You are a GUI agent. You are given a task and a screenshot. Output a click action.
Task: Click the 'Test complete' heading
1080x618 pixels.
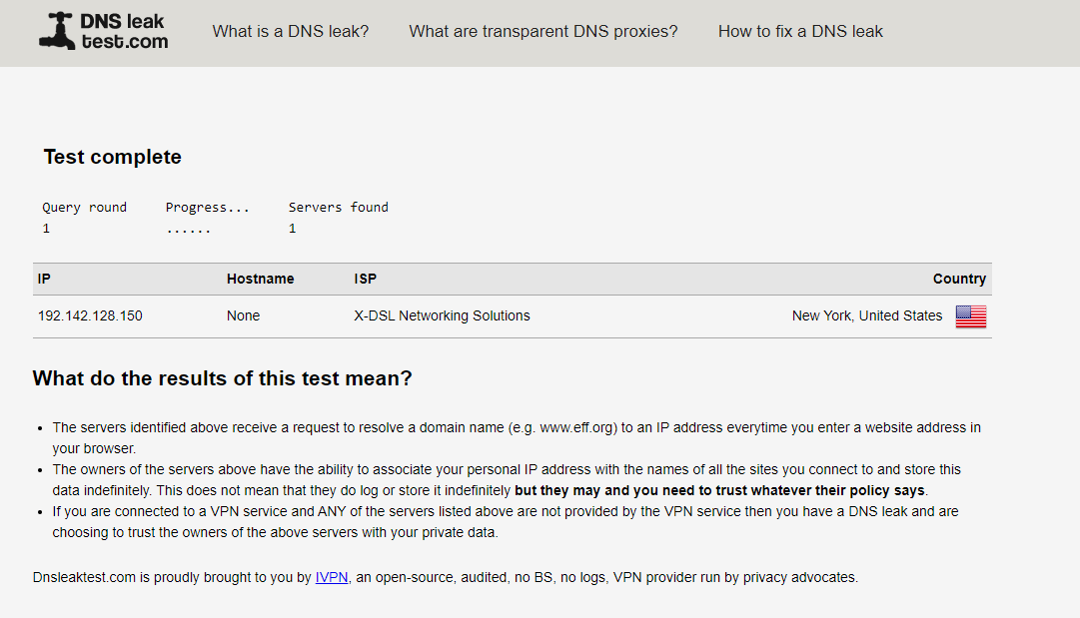pos(112,157)
